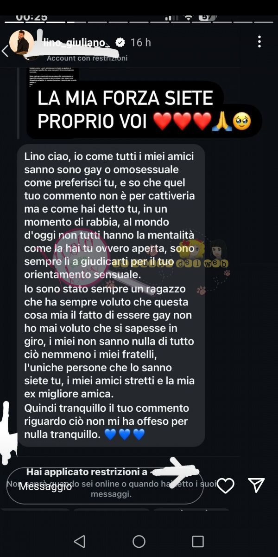
Task: Tap the story progress bar at top
Action: click(x=139, y=21)
